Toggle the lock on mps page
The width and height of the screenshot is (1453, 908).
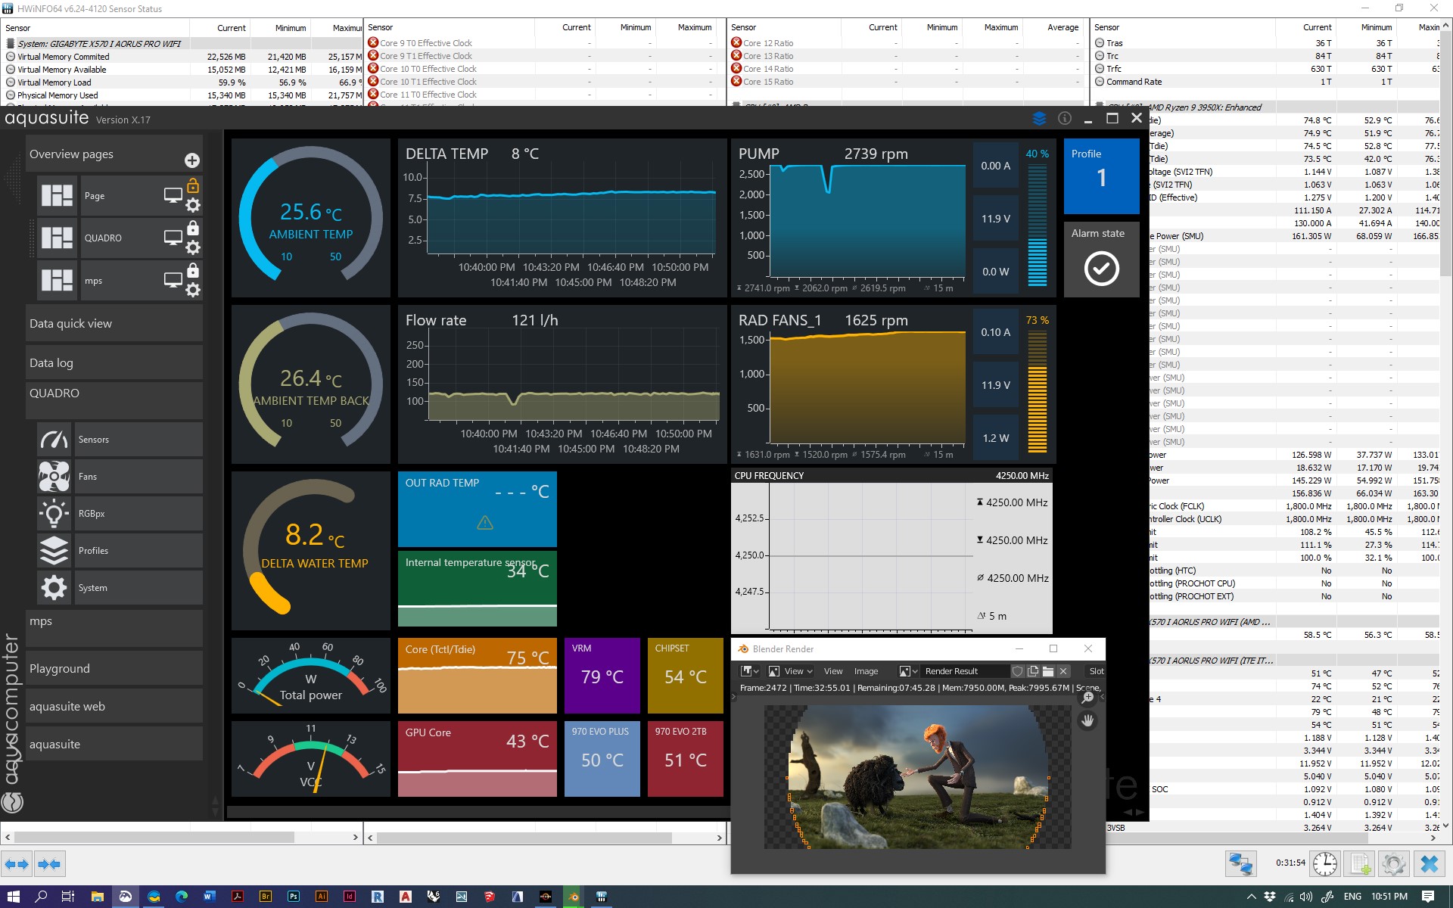click(193, 271)
